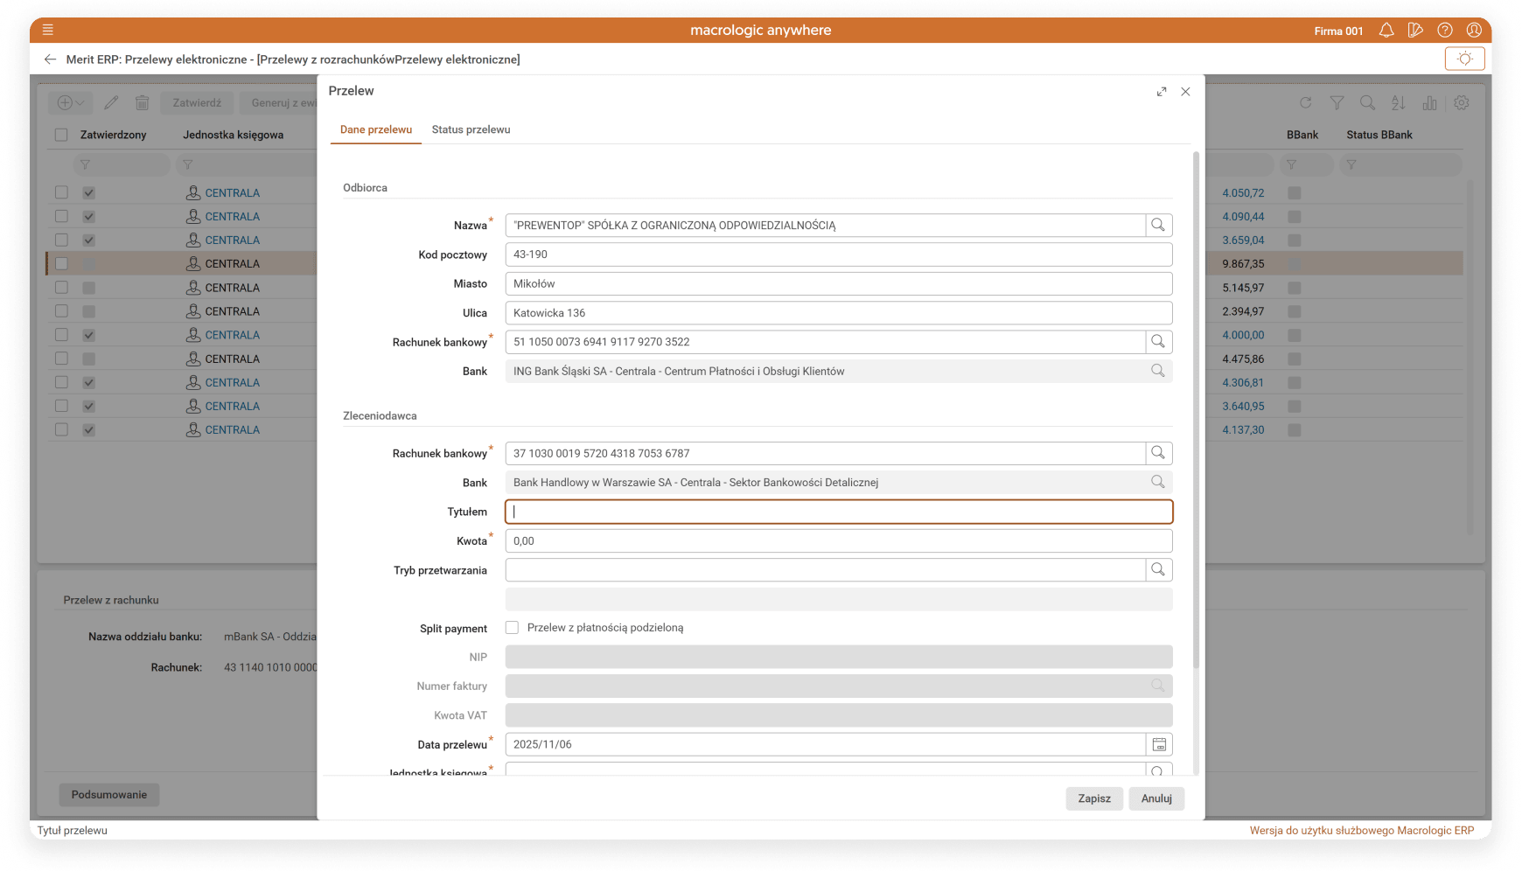Open the user account profile icon
This screenshot has height=871, width=1522.
(1474, 31)
